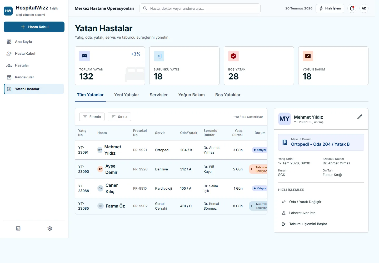Click Taburcu Bekliyor status badge
The width and height of the screenshot is (379, 263).
click(x=258, y=169)
